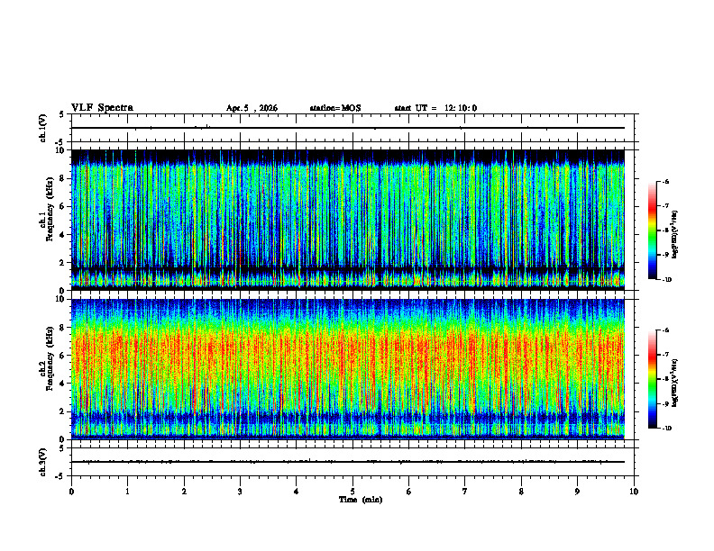Click inside the ch.1 frequency spectrogram
714x551 pixels.
click(x=348, y=220)
